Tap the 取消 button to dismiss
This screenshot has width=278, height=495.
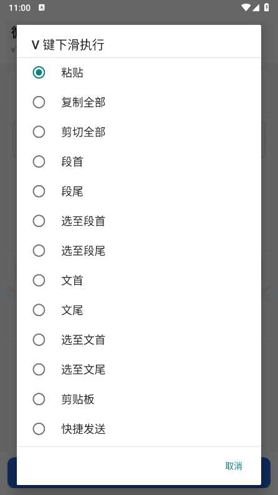click(234, 466)
